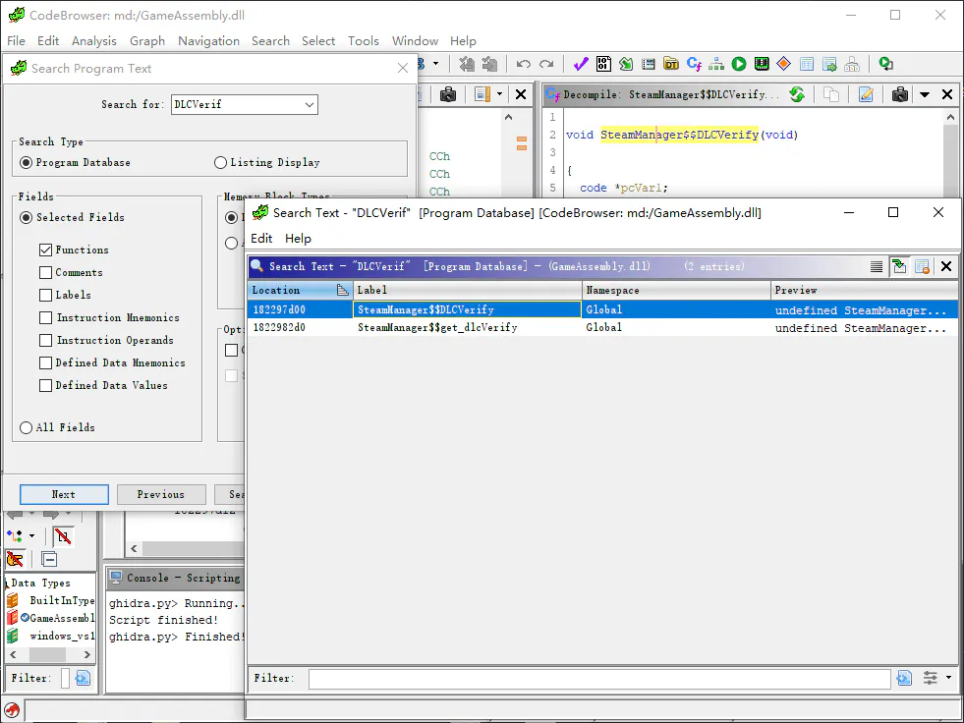Click the Previous button
Screen dimensions: 964x723
pos(161,494)
